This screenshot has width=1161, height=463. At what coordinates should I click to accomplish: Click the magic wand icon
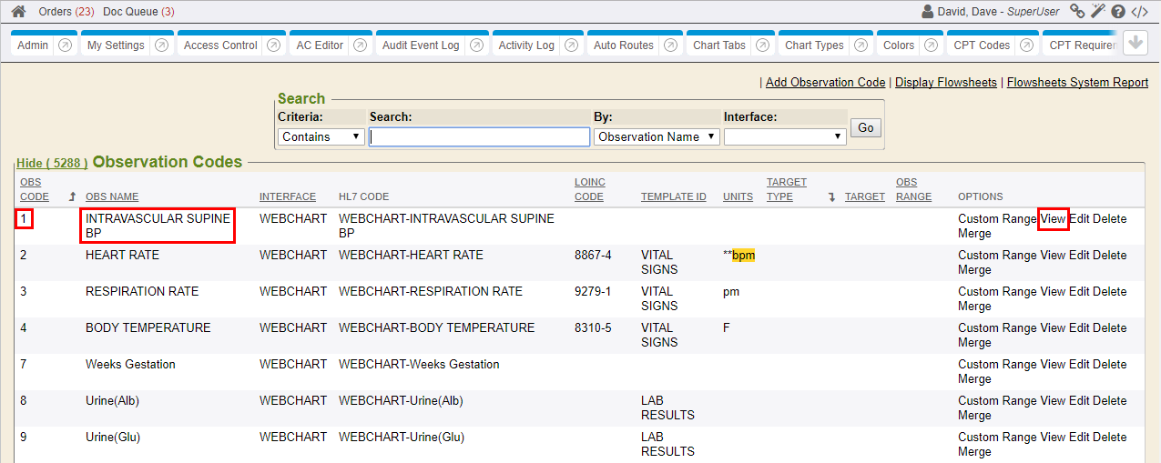pos(1098,12)
